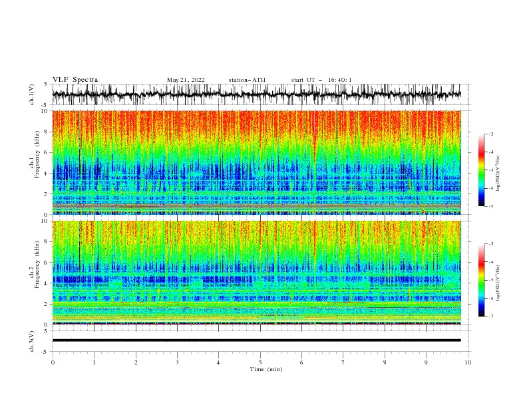Click the "-4" tick on ch.2 colorbar

[490, 262]
